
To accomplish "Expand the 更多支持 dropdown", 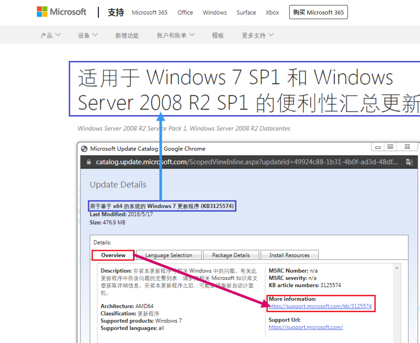I will pos(257,34).
